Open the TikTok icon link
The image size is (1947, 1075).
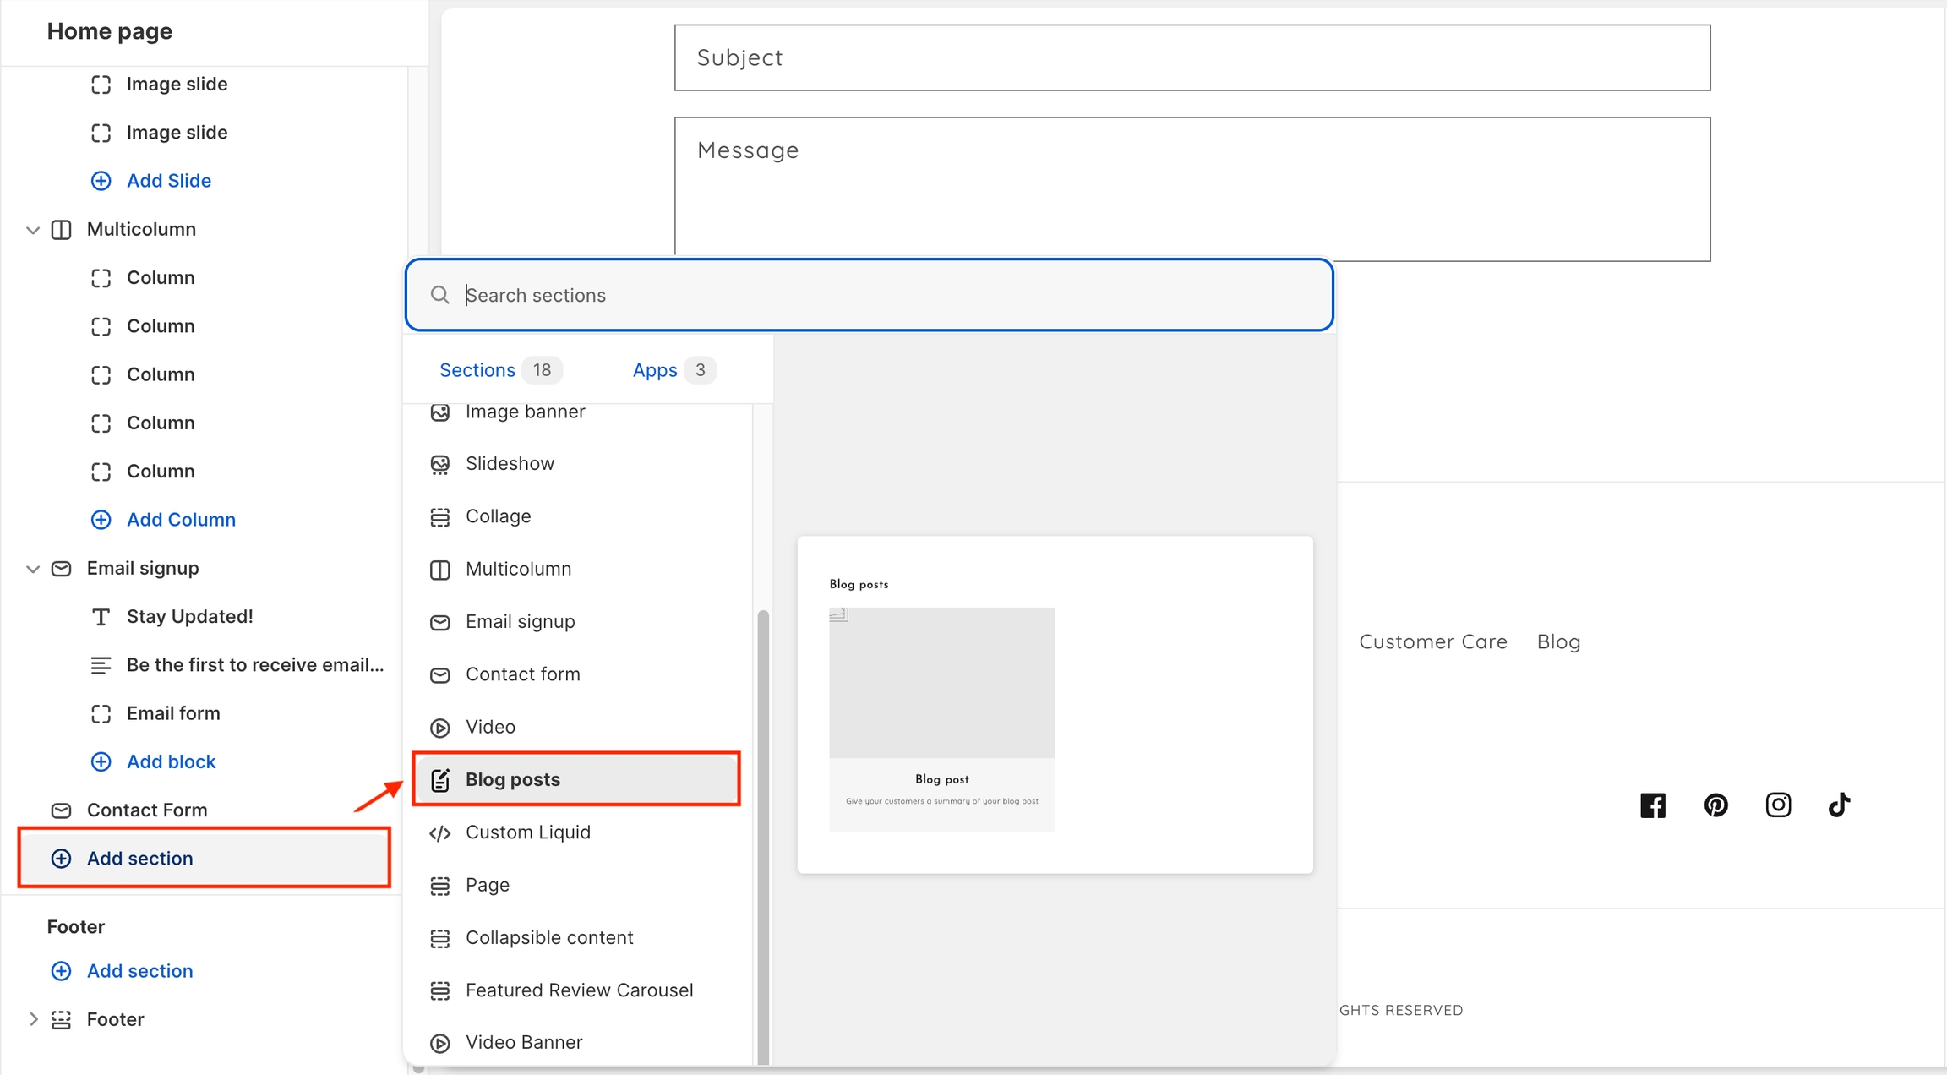1839,805
